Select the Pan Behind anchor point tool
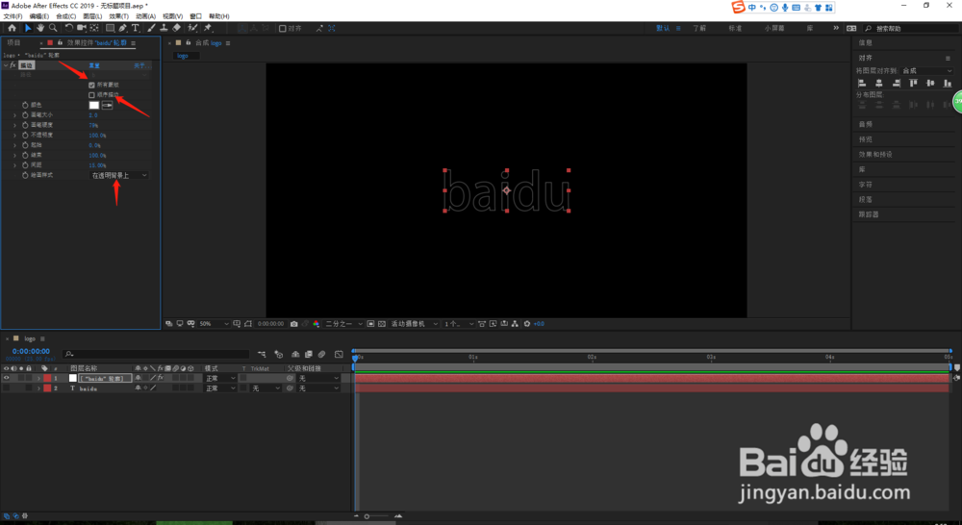The image size is (962, 525). [x=94, y=28]
